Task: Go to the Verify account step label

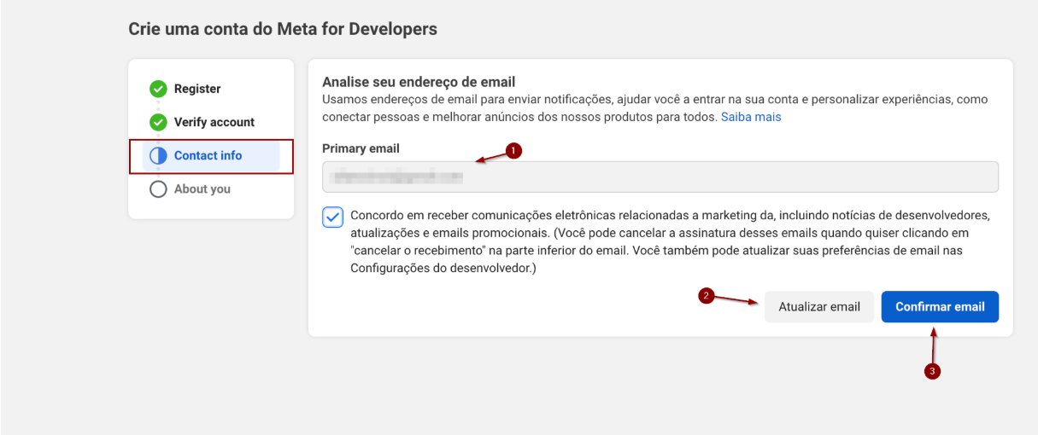Action: [214, 122]
